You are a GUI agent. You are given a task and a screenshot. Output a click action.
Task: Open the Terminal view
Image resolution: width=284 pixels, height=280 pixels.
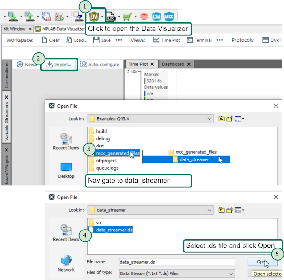point(199,40)
